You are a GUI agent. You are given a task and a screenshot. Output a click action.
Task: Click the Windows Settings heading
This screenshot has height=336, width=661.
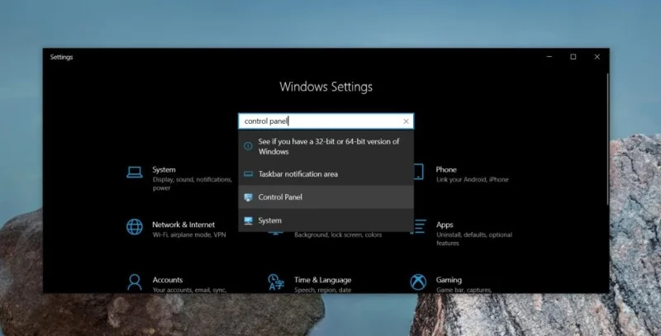[x=326, y=87]
